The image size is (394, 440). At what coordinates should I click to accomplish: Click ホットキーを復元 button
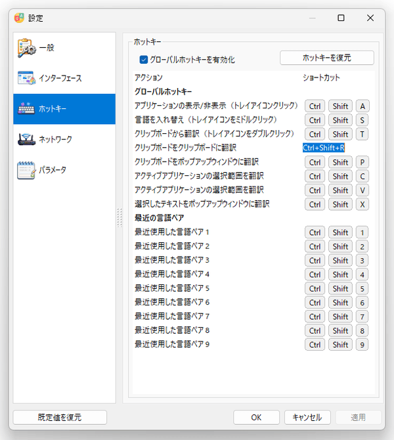(326, 58)
